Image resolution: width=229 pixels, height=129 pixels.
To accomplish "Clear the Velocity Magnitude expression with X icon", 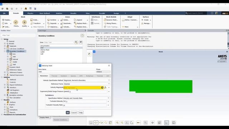I will coord(102,87).
